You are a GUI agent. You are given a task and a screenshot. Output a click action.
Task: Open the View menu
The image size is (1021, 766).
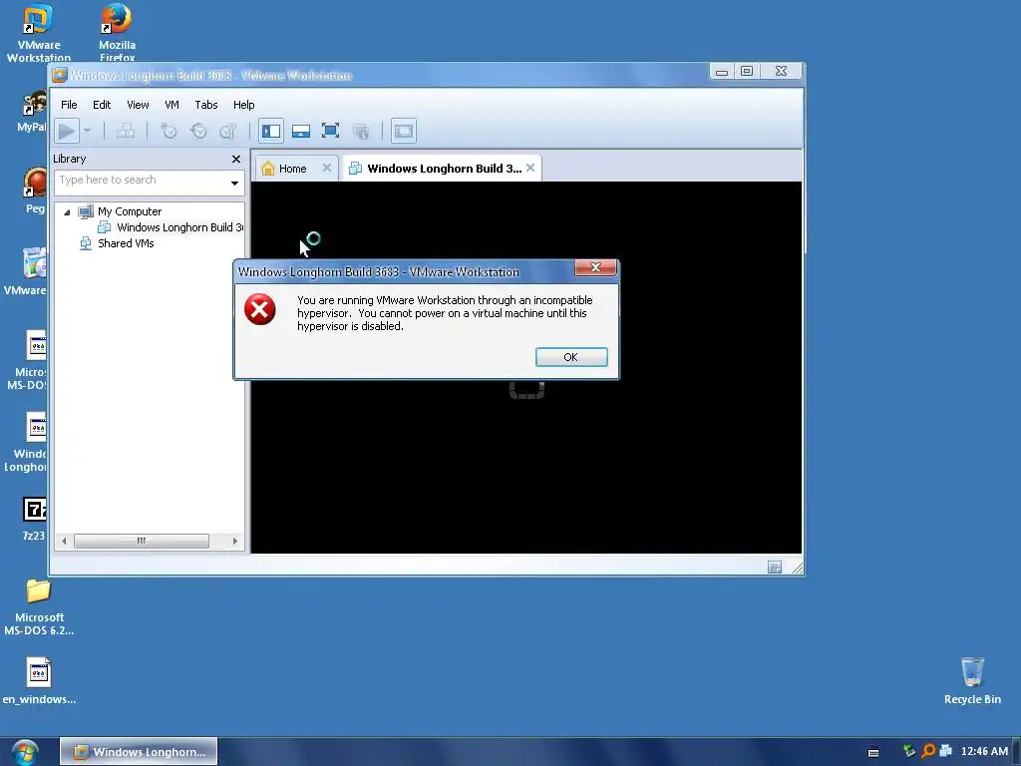[x=138, y=105]
